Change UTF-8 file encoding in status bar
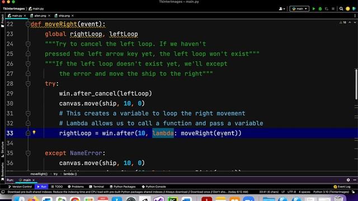Screen dimensions: 358x201 tap(292, 192)
